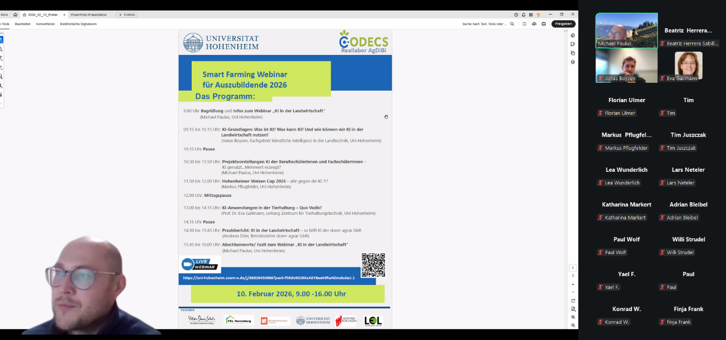Click the cloud upload icon
This screenshot has width=726, height=340.
534,24
